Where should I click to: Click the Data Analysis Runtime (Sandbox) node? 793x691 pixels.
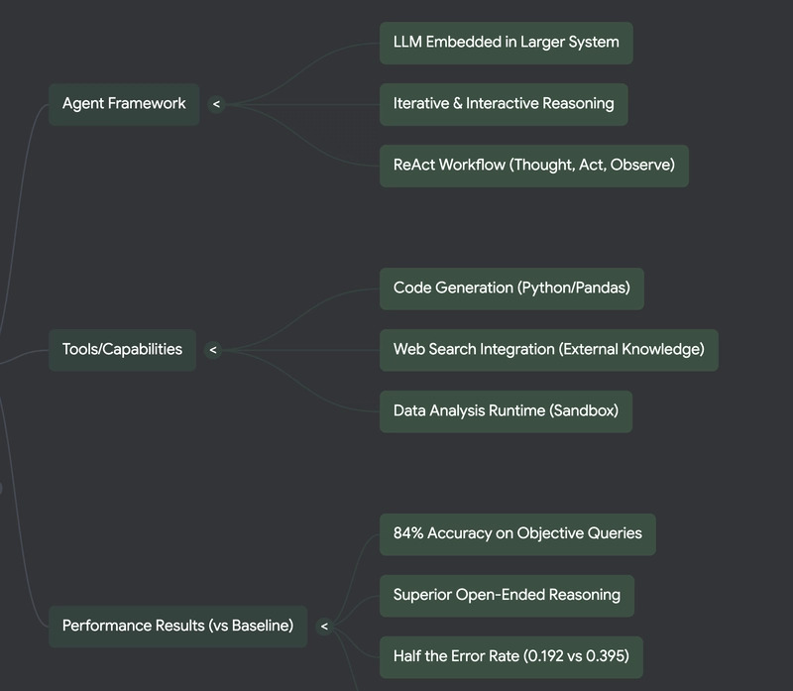506,411
